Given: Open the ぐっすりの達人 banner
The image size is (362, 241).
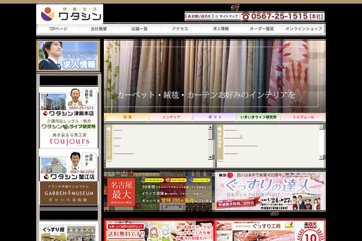Looking at the screenshot, I should coord(270,191).
